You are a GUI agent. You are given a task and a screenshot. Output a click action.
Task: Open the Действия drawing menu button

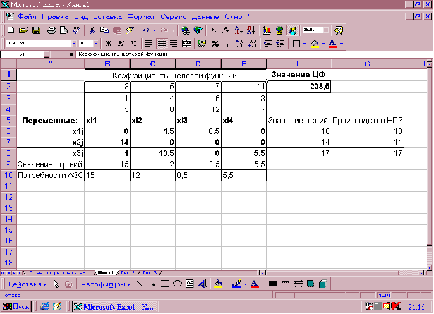pyautogui.click(x=27, y=284)
